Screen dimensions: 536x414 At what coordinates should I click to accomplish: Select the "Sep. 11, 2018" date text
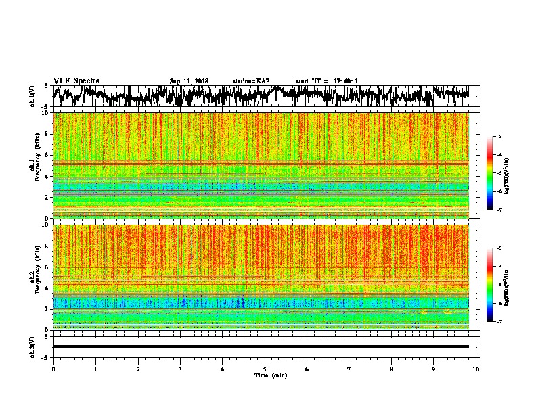point(189,81)
